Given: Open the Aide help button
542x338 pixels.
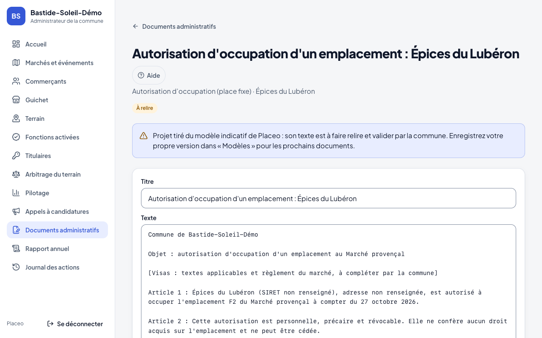Looking at the screenshot, I should click(149, 75).
